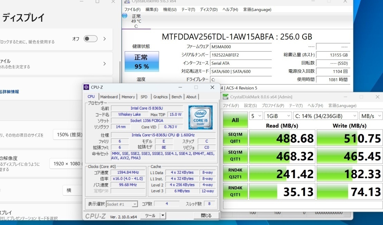Screen dimensions: 383x225
Task: Toggle the night light switch off/on
Action: (x=90, y=39)
